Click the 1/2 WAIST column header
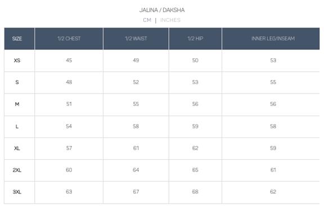Screen dimensions: 324x217 point(136,39)
